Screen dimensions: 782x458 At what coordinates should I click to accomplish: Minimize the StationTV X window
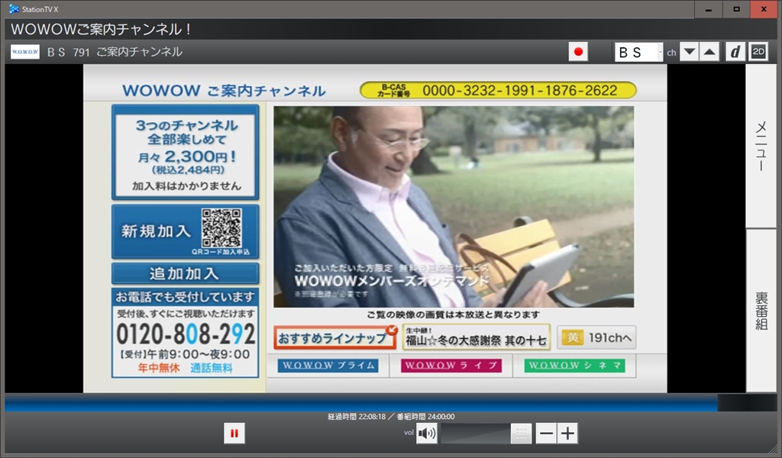(x=708, y=9)
